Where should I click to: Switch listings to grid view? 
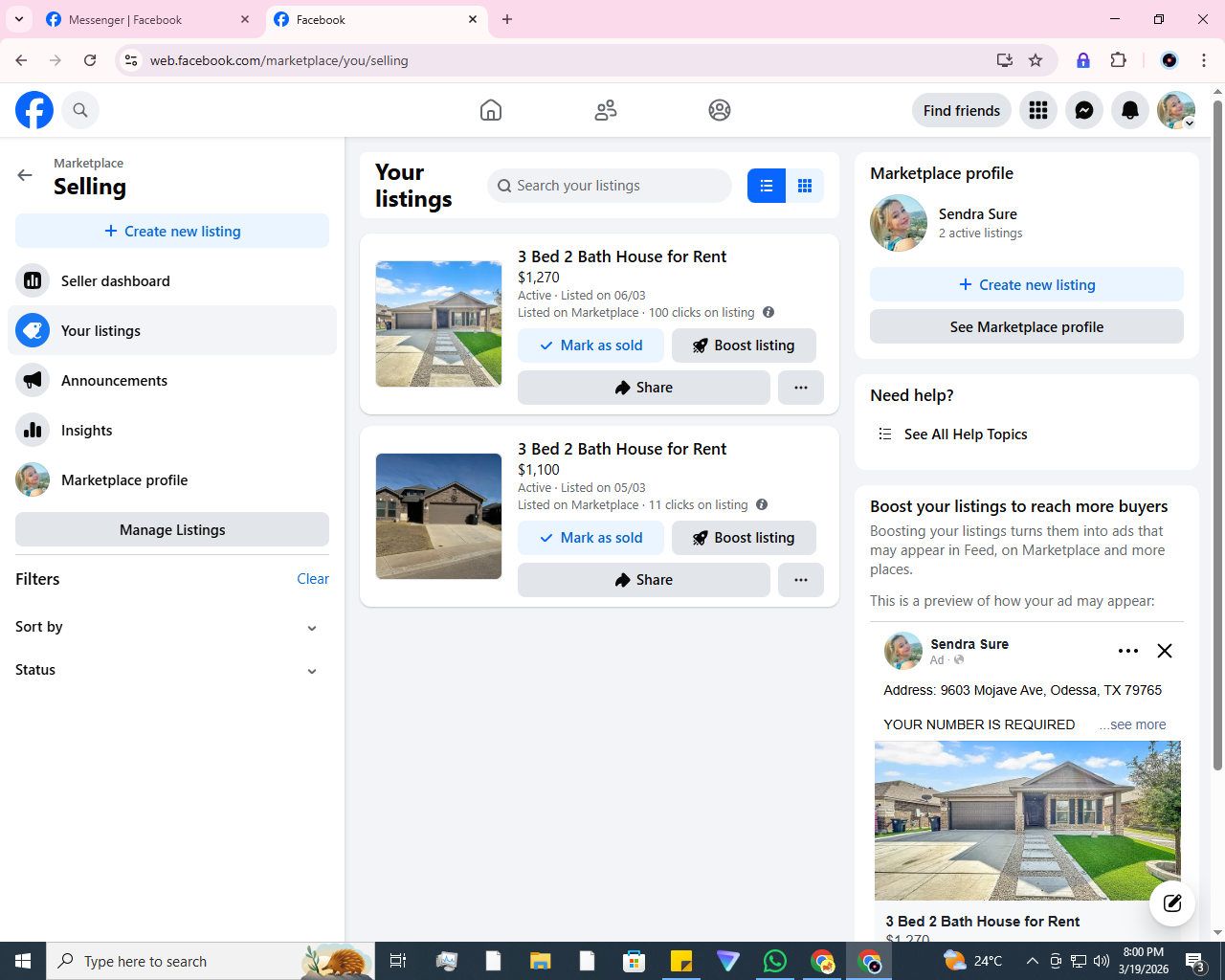(x=805, y=186)
